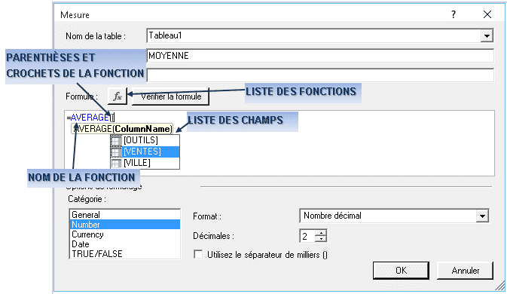Image resolution: width=507 pixels, height=294 pixels.
Task: Open the Format dropdown showing Nombre décimal
Action: point(482,216)
